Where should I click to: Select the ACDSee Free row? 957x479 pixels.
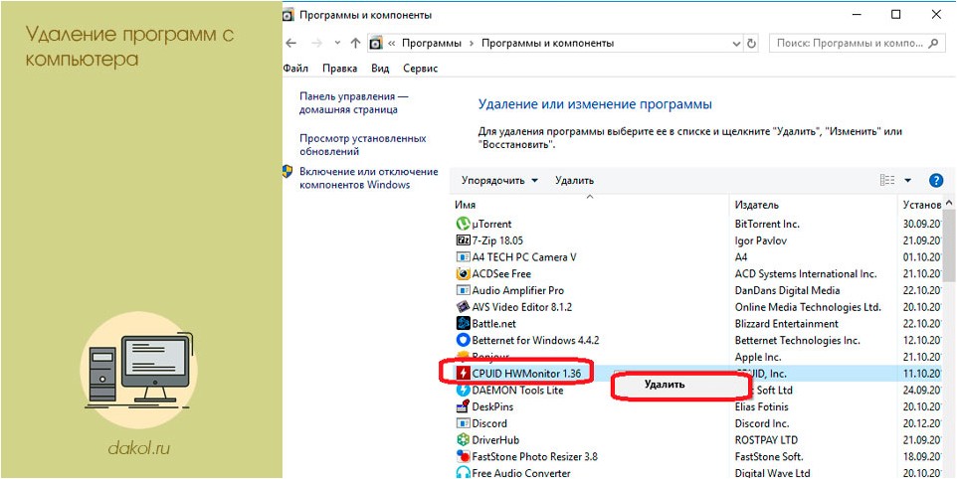[696, 273]
